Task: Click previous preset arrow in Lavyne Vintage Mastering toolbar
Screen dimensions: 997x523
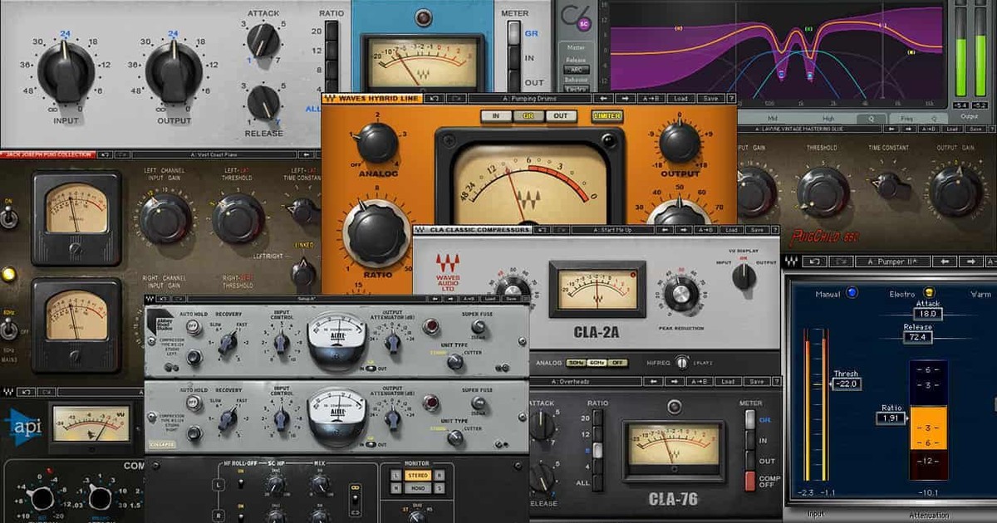Action: [892, 129]
